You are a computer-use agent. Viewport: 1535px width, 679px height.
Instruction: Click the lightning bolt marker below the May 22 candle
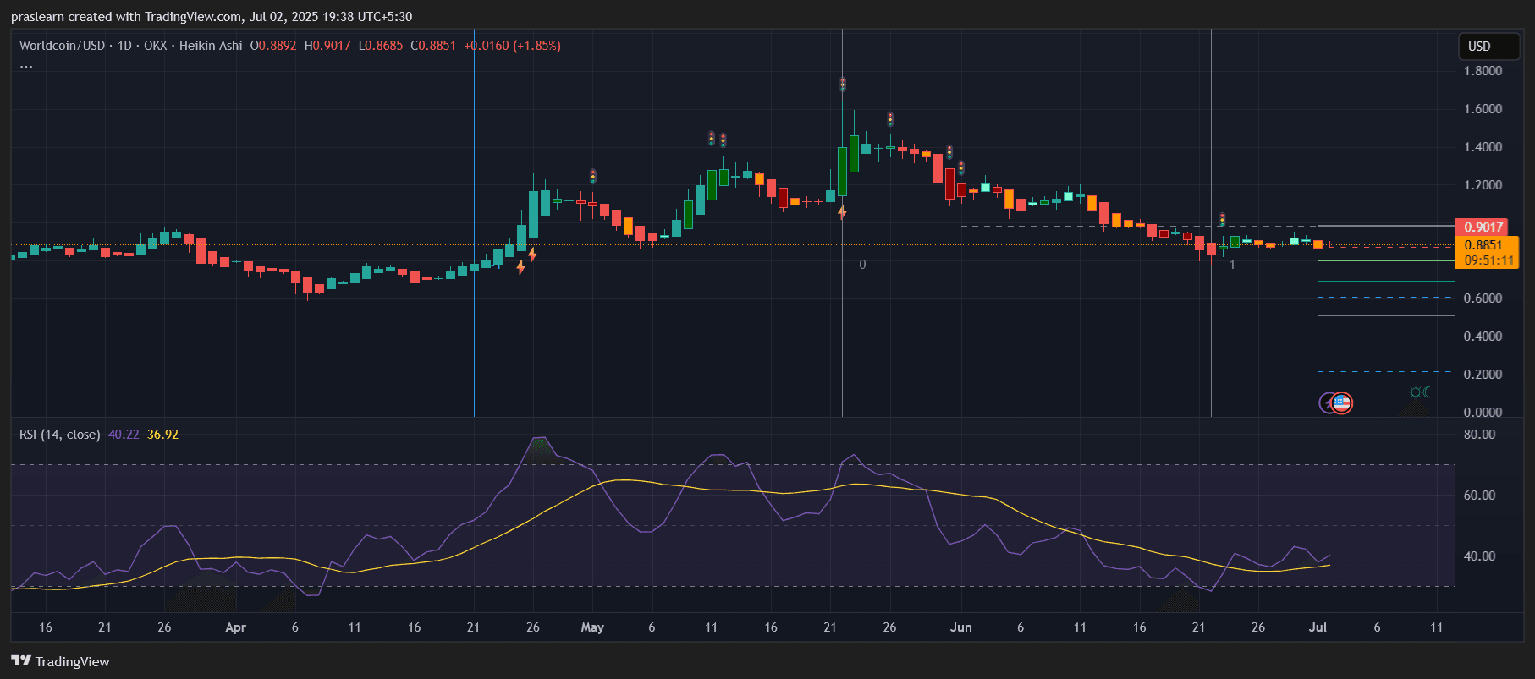(x=842, y=212)
